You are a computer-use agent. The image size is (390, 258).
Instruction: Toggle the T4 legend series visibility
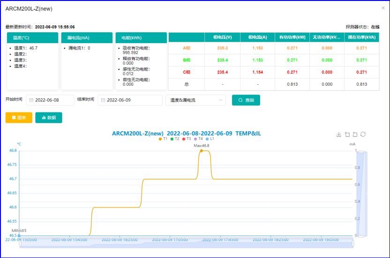click(x=198, y=139)
